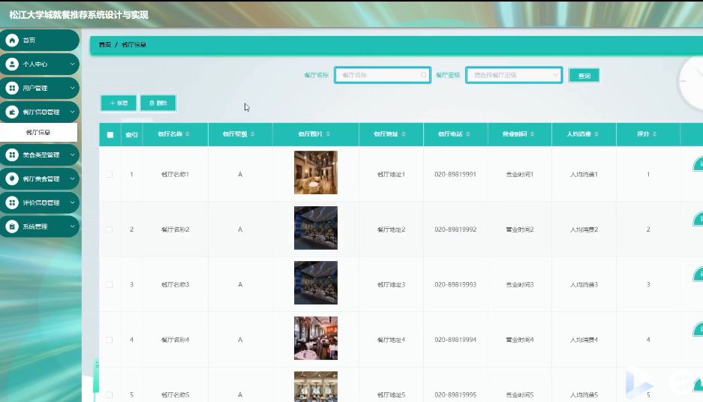
Task: Click the 餐厅名称1 name cell
Action: click(176, 174)
